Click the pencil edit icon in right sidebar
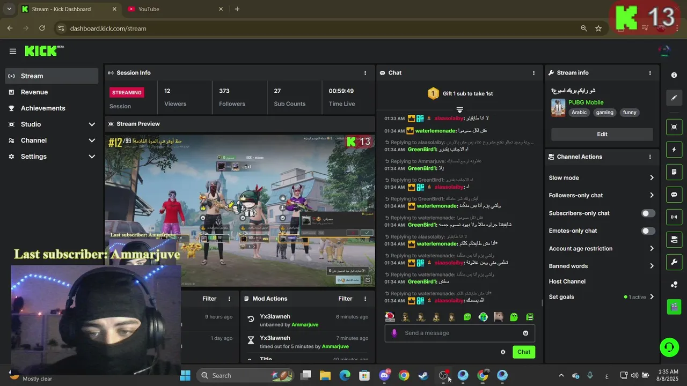Viewport: 687px width, 386px height. point(674,98)
